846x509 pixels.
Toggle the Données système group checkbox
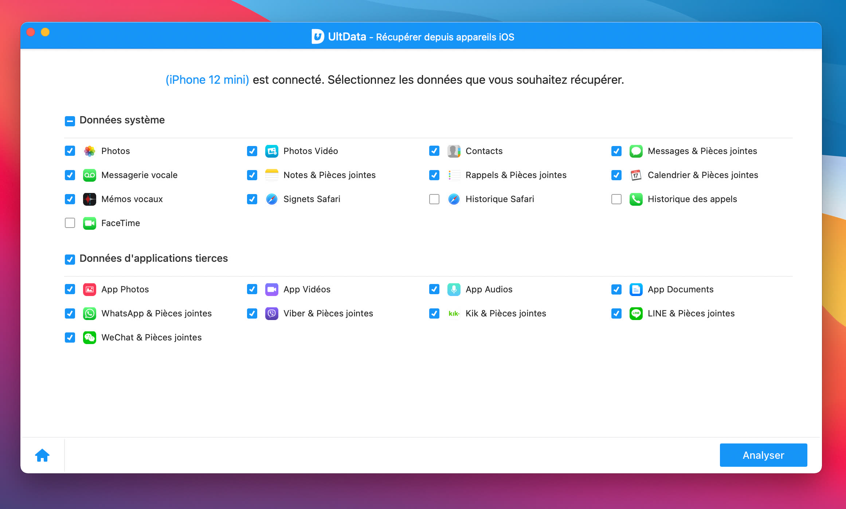(x=70, y=121)
